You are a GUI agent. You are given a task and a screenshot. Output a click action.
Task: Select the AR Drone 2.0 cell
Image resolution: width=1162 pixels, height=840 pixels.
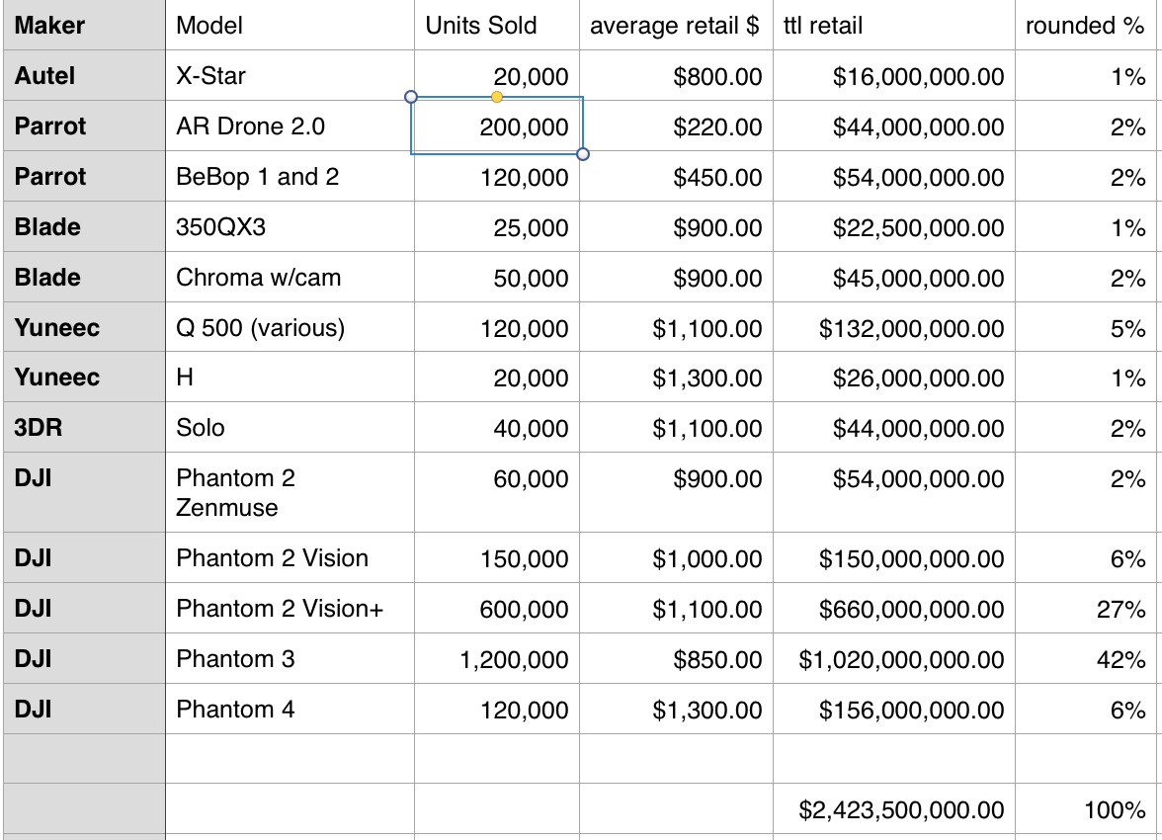290,126
